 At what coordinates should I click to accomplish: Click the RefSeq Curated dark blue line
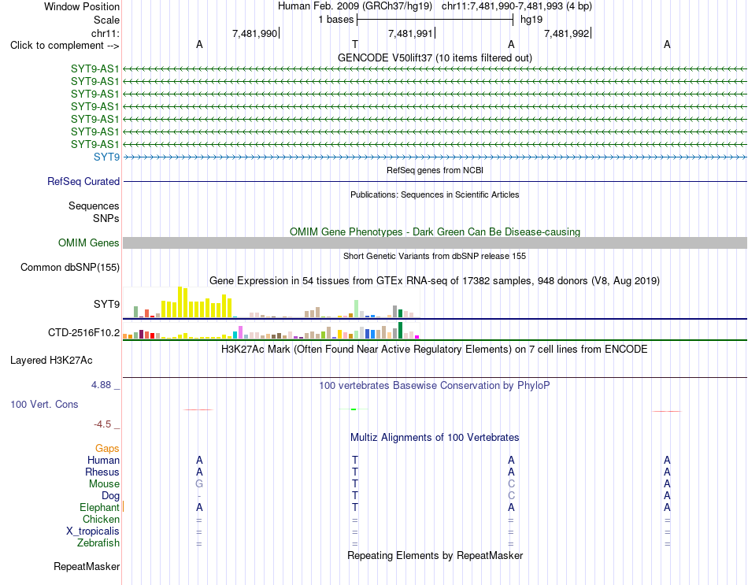(435, 181)
